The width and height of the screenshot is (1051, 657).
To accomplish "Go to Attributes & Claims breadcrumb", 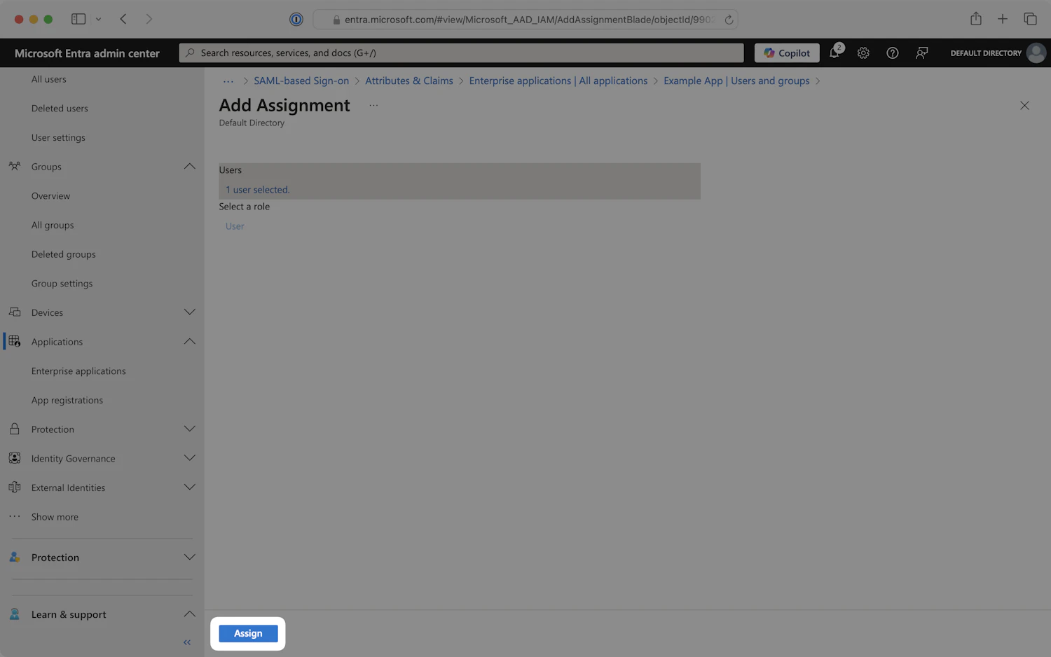I will [409, 81].
